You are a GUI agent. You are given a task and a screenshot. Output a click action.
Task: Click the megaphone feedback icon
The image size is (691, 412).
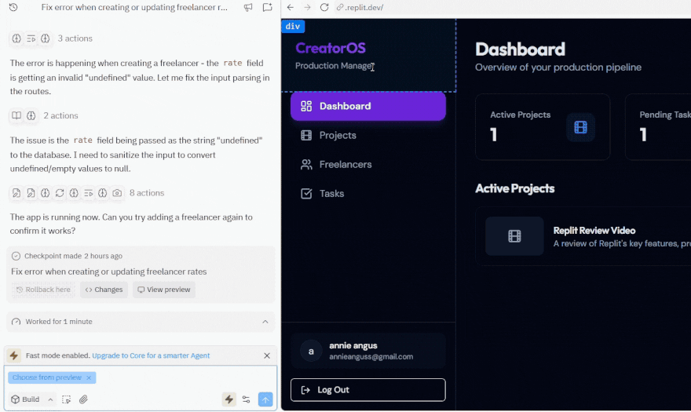click(248, 8)
